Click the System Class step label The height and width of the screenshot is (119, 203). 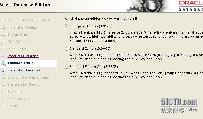click(x=18, y=35)
